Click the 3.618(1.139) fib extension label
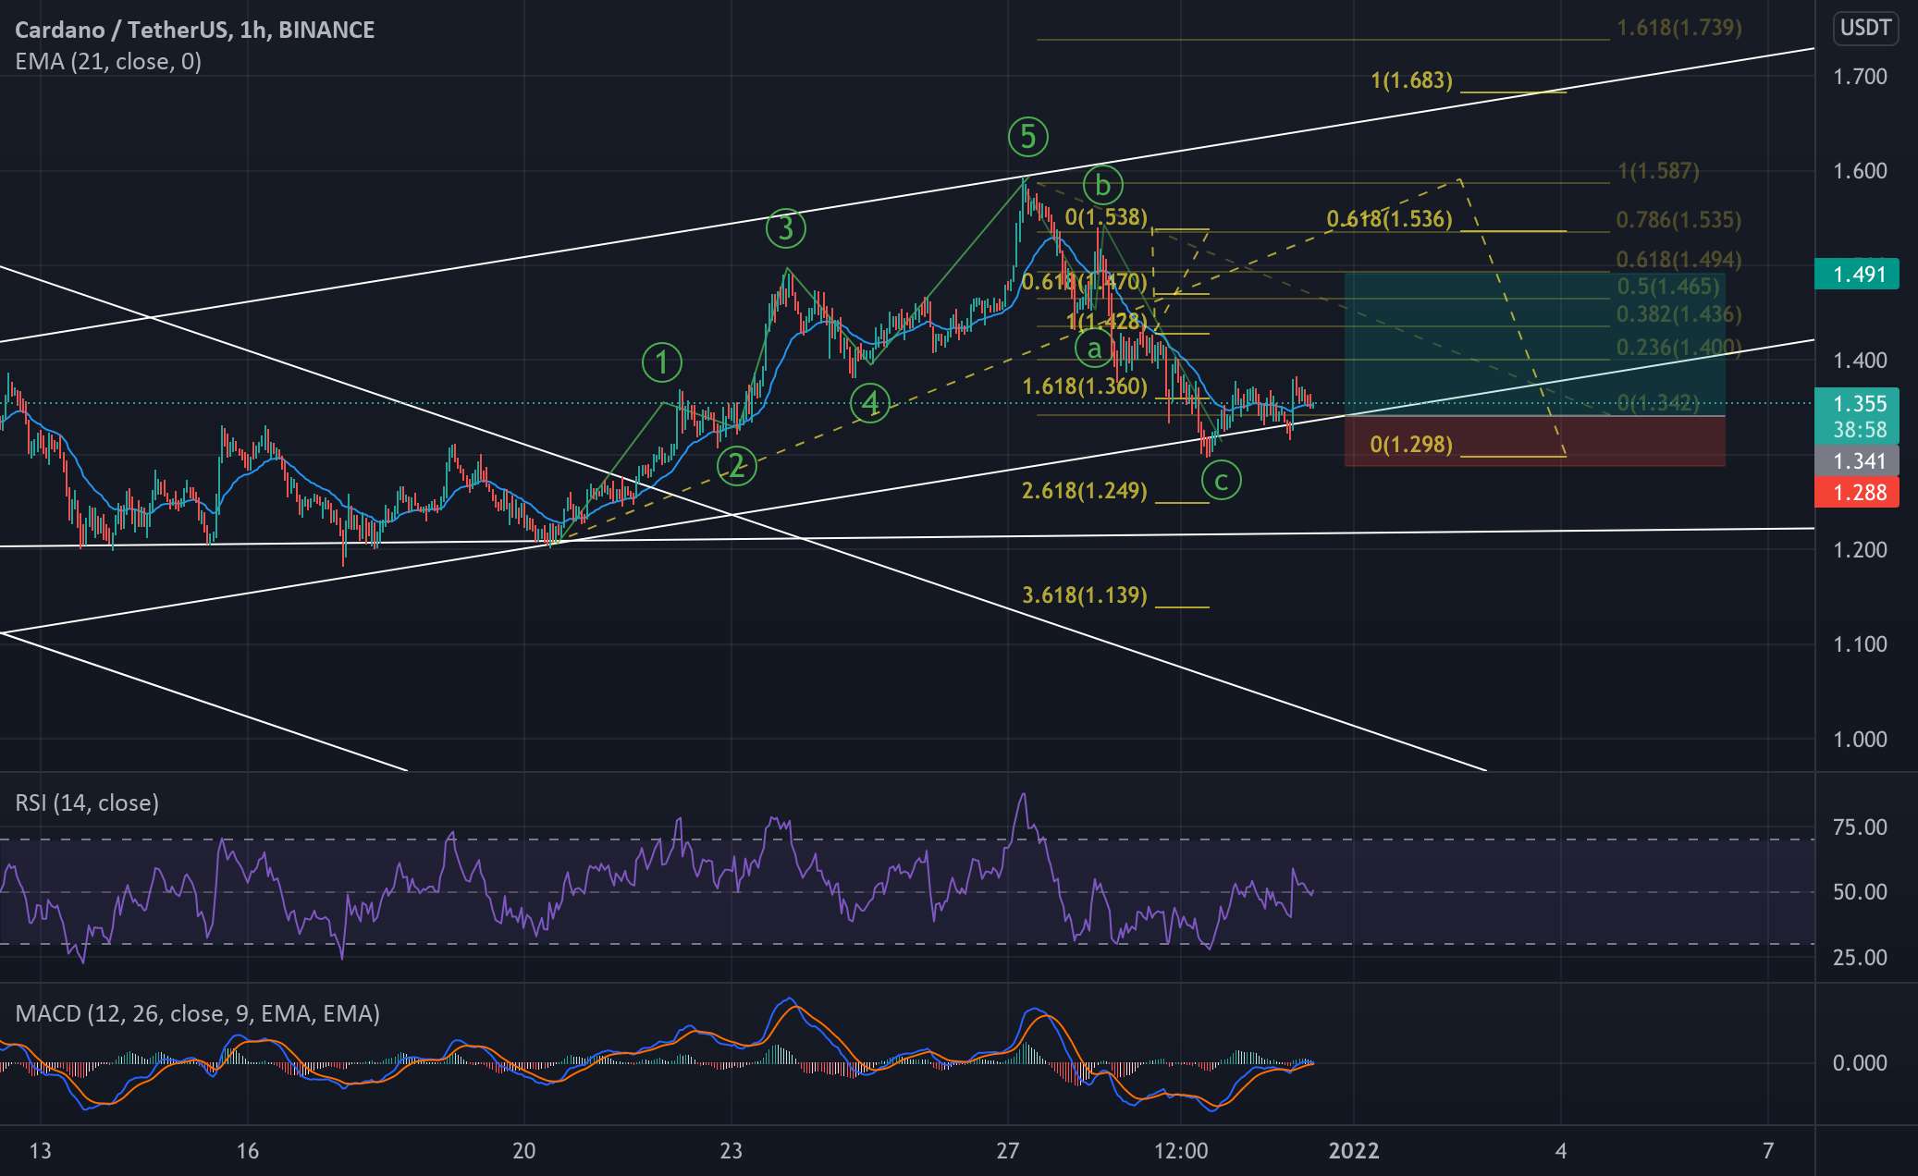The height and width of the screenshot is (1176, 1918). pos(1085,595)
